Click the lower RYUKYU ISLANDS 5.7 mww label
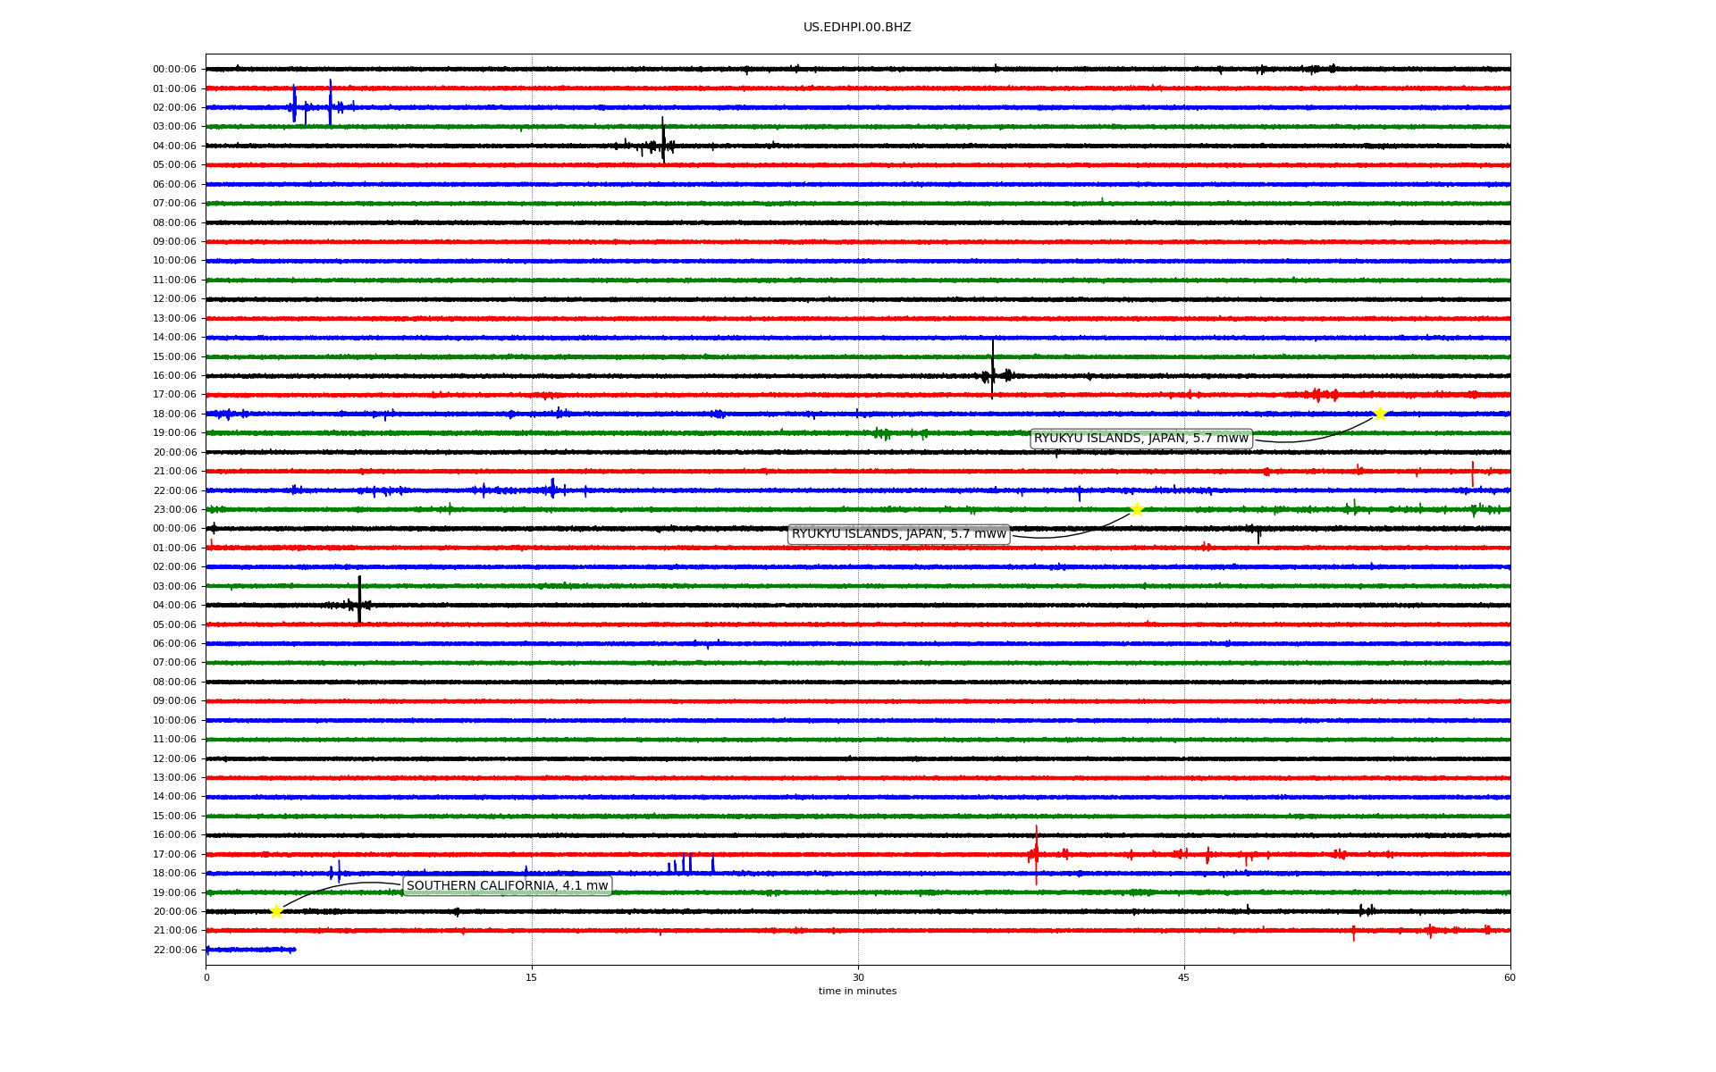This screenshot has height=1072, width=1716. (x=898, y=534)
